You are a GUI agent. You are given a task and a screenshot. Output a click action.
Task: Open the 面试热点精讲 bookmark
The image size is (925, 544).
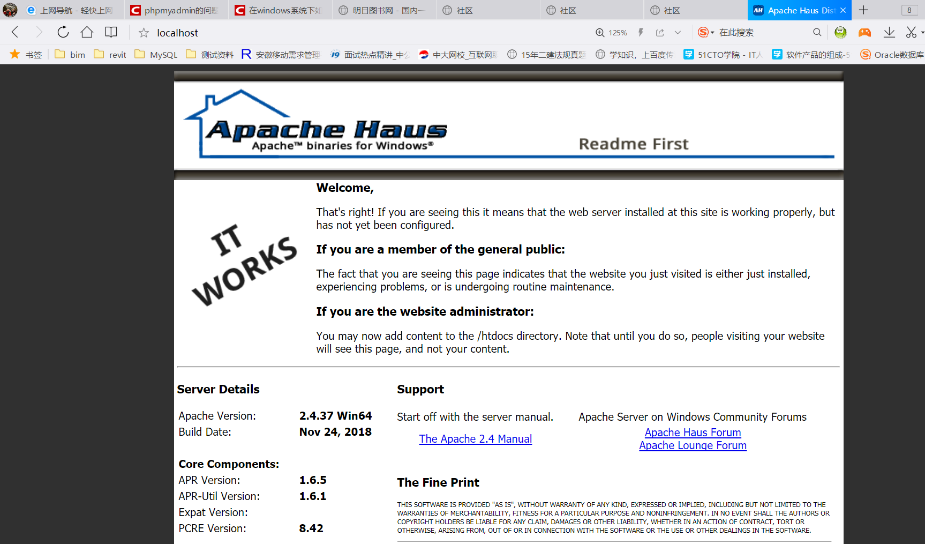[x=370, y=55]
